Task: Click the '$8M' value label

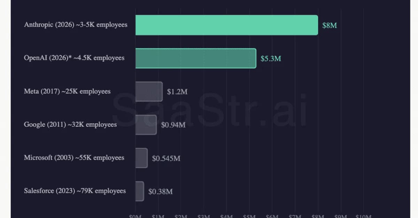Action: 330,25
